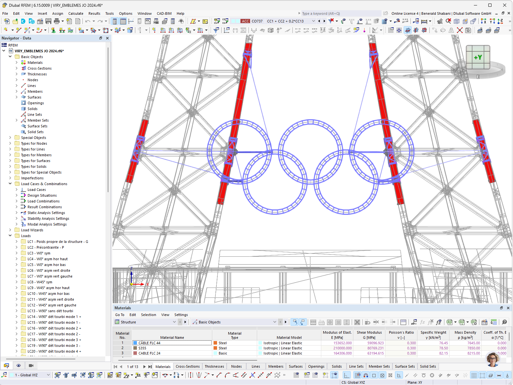Click the Print icon in toolbar
This screenshot has width=513, height=385.
[57, 21]
